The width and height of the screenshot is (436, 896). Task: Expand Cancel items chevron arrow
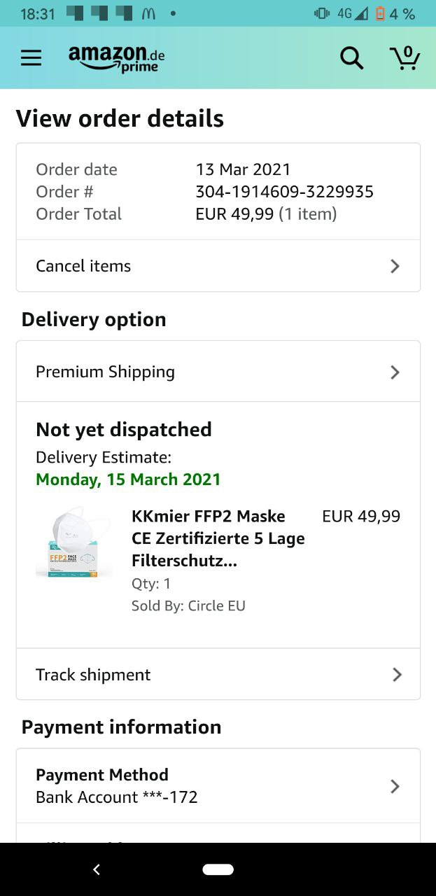click(x=395, y=266)
